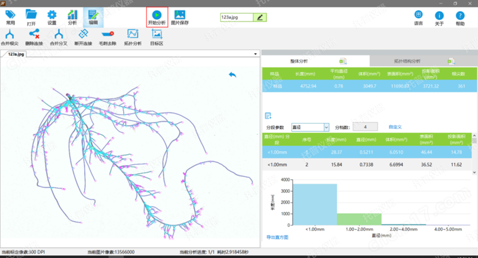Viewport: 478px width, 258px height.
Task: Select the 拓扑分析 topology analysis tool
Action: pos(133,35)
